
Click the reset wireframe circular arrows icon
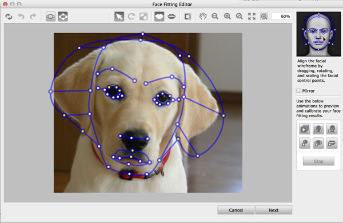point(9,17)
